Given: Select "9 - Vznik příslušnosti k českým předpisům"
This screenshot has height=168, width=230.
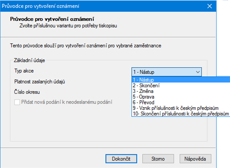Looking at the screenshot, I should click(181, 108).
